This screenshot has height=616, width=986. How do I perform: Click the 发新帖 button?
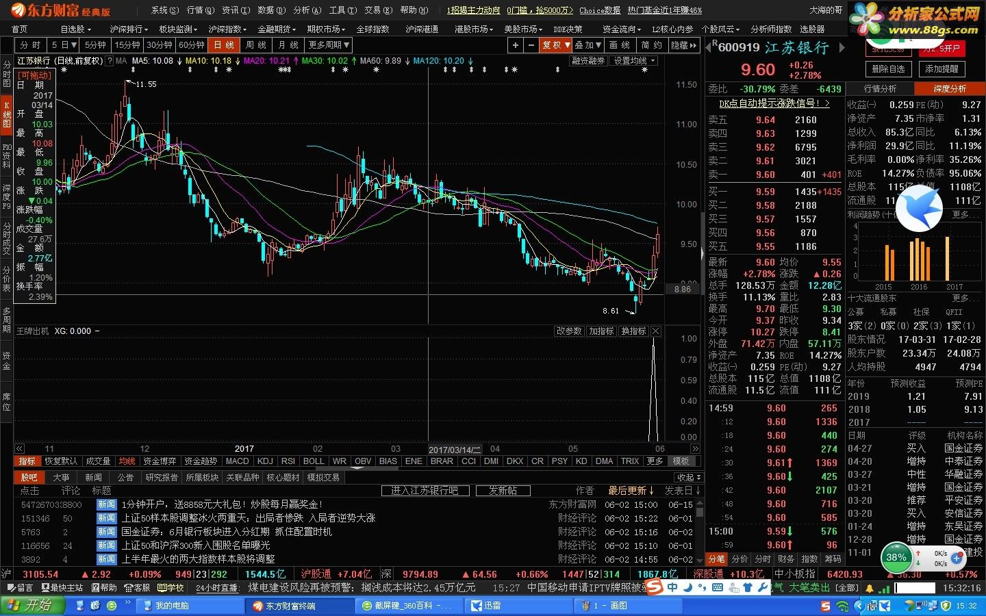[x=503, y=491]
